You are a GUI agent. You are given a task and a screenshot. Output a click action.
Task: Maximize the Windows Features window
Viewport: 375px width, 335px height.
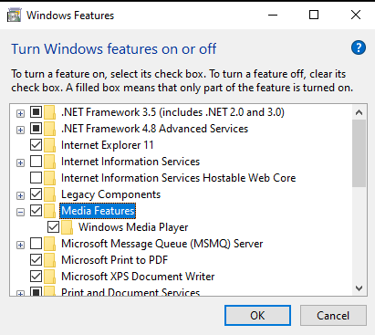(314, 15)
